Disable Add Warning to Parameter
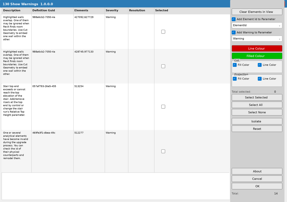 233,32
